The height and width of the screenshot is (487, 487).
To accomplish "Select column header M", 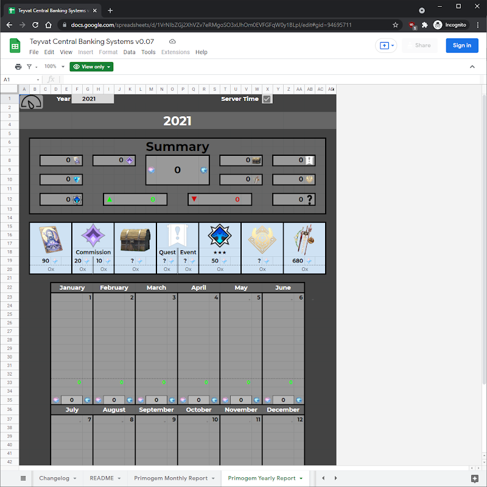I will pos(151,89).
